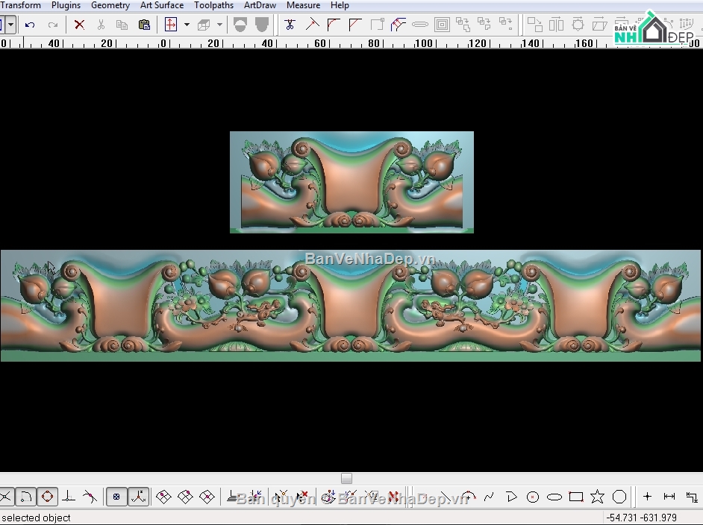The width and height of the screenshot is (703, 525).
Task: Expand the 3D box view dropdown arrow
Action: tap(219, 25)
